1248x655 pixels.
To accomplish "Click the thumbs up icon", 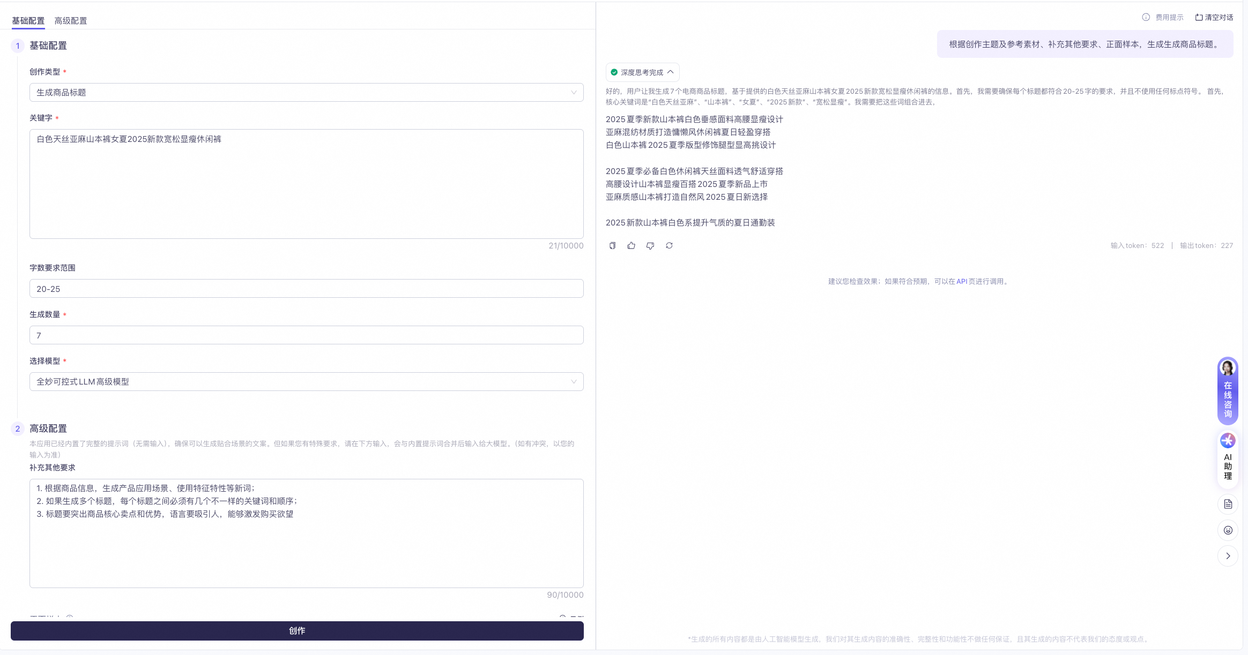I will 632,246.
